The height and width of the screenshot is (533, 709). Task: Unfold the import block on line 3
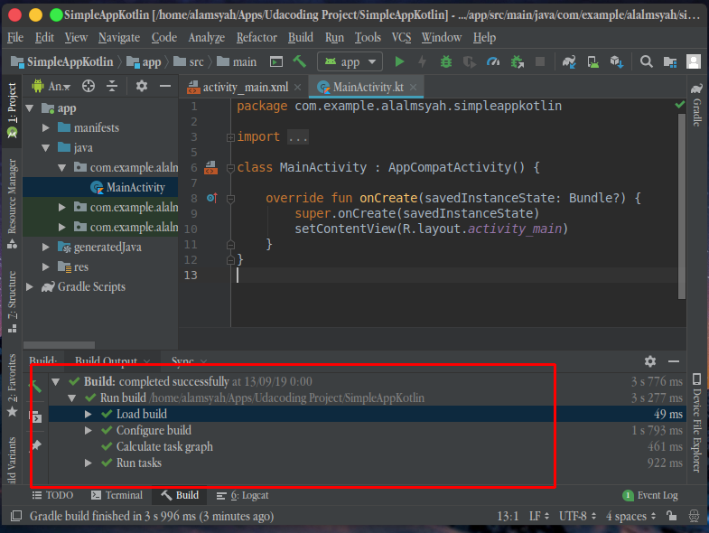[x=230, y=137]
